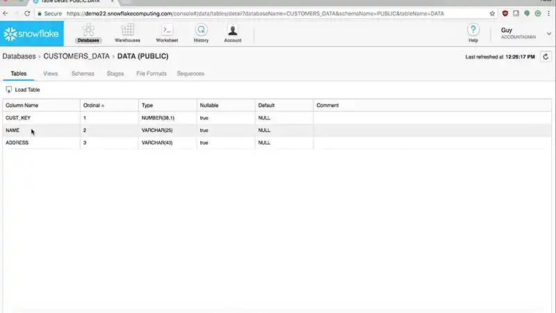Go to the Databases breadcrumb link

19,56
